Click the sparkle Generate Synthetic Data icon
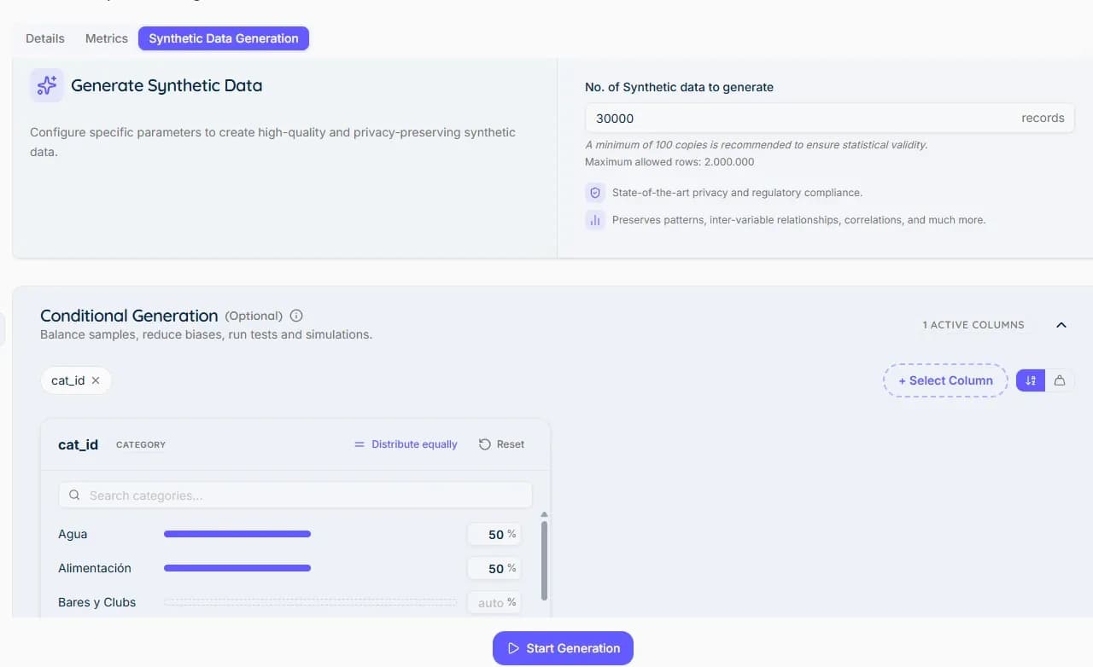 click(x=47, y=85)
